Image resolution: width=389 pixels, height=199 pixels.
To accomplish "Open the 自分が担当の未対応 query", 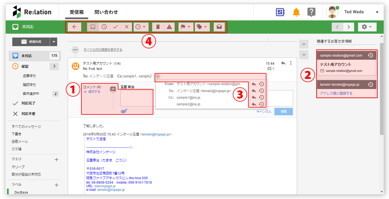I will [x=26, y=174].
